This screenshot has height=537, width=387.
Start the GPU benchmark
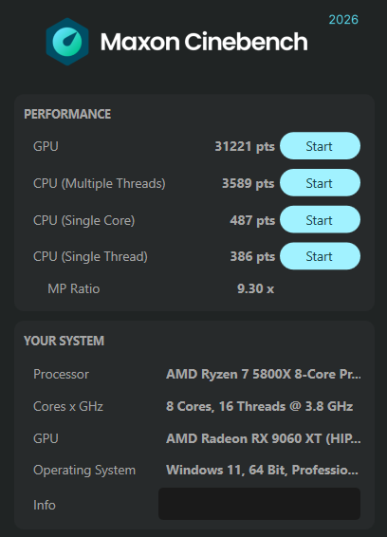(x=320, y=146)
